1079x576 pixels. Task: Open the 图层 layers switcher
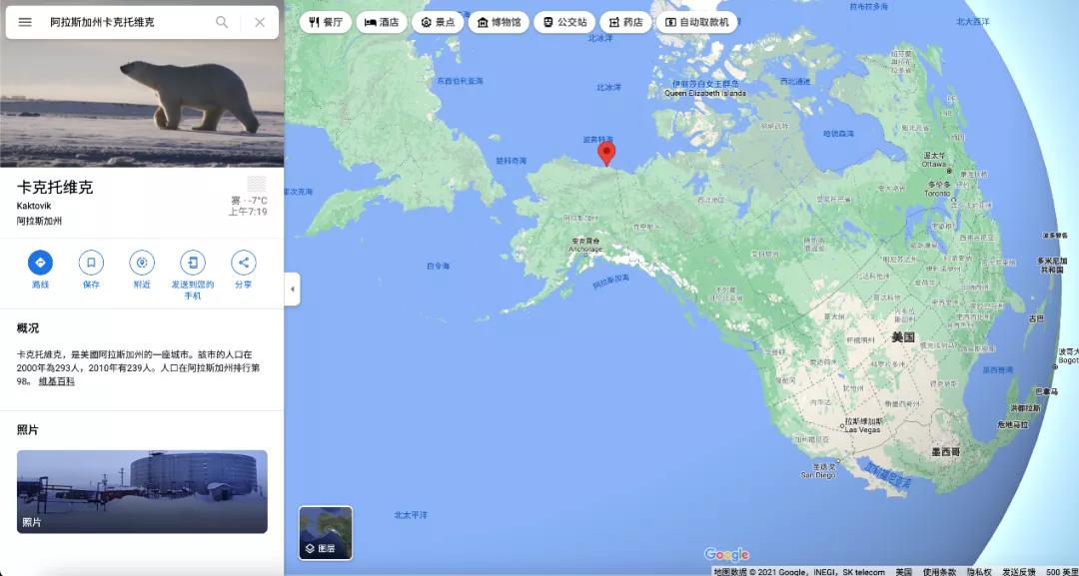click(x=326, y=533)
